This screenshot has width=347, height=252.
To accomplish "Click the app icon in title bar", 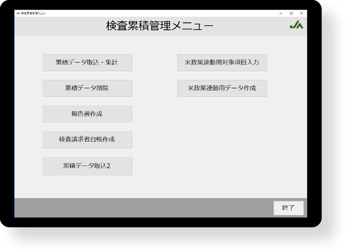I will pos(18,13).
